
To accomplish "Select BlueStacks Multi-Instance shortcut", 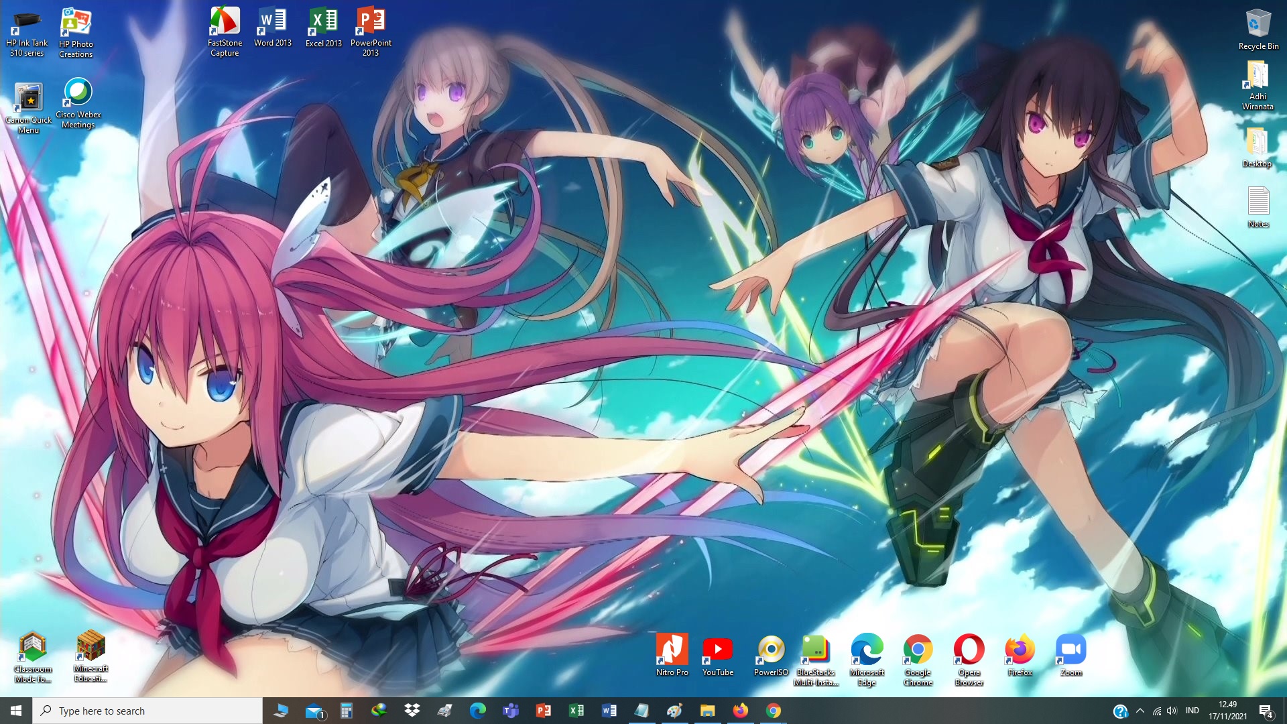I will 816,660.
